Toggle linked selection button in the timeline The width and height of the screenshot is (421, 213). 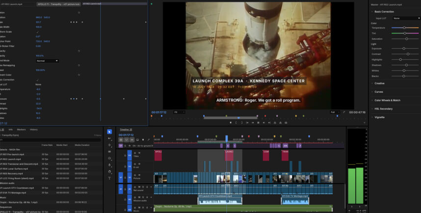pos(132,140)
